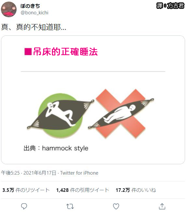Viewport: 186px width, 212px height.
Task: Click the pink square bullet before heading
Action: coord(28,52)
